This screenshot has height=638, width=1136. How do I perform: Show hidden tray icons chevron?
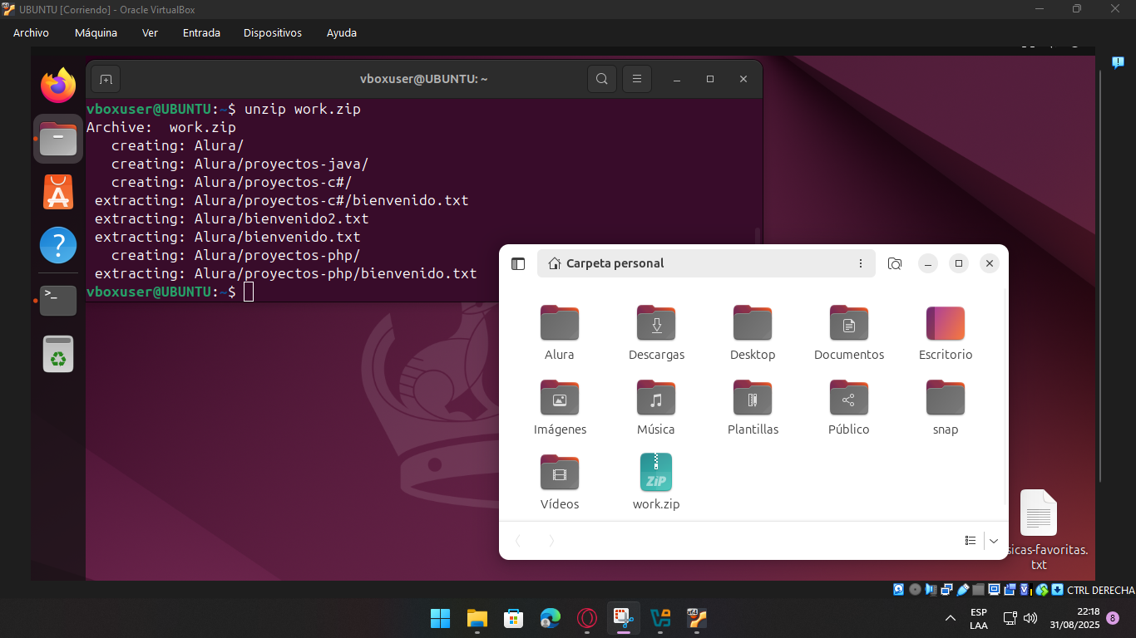951,618
